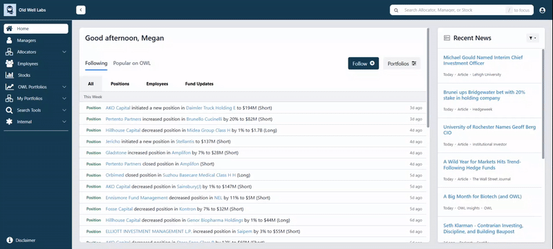
Task: Open Midea Group Class H stock link
Action: [209, 130]
